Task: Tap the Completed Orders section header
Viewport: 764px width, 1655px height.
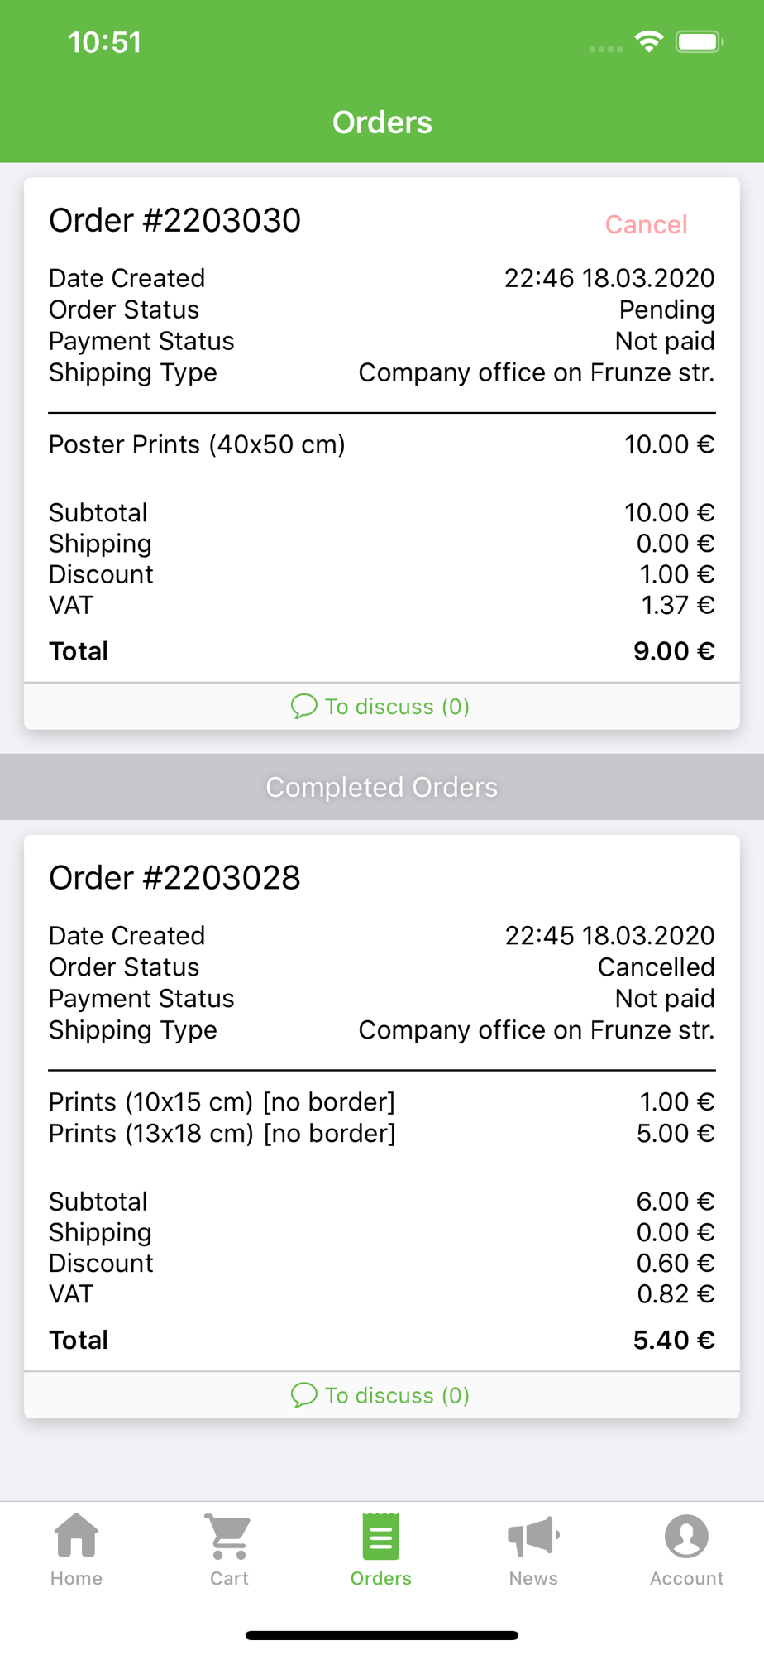Action: 381,787
